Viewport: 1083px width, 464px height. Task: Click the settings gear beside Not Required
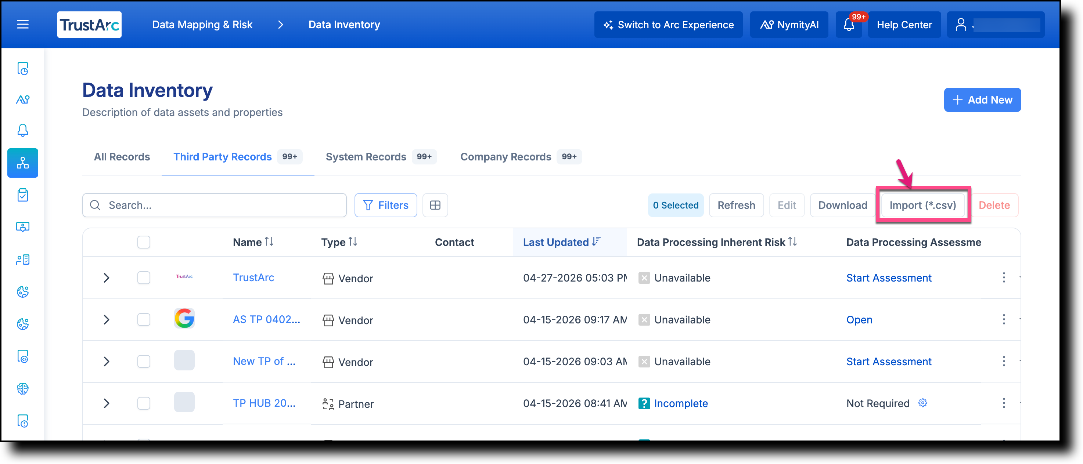coord(922,403)
